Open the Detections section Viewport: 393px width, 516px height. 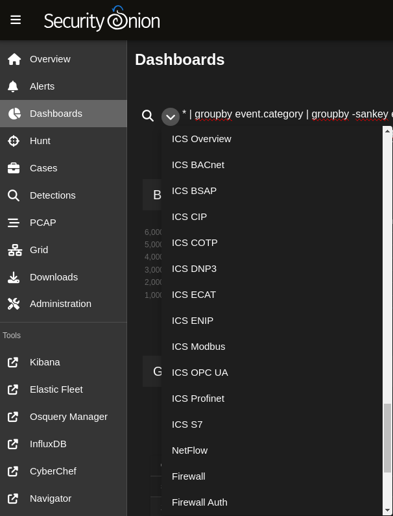coord(64,195)
